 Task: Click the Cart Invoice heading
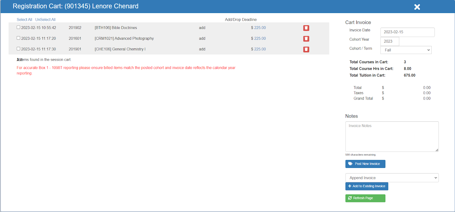click(358, 22)
